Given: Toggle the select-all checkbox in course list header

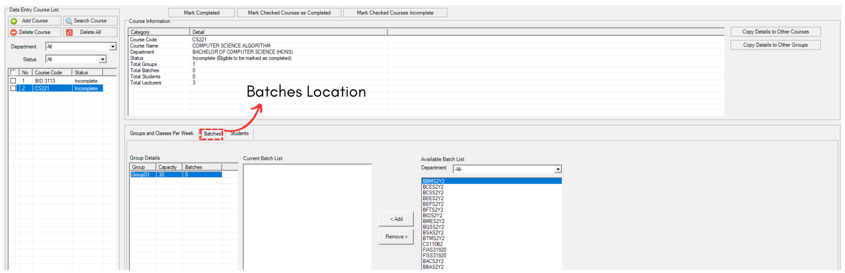Looking at the screenshot, I should click(x=13, y=72).
